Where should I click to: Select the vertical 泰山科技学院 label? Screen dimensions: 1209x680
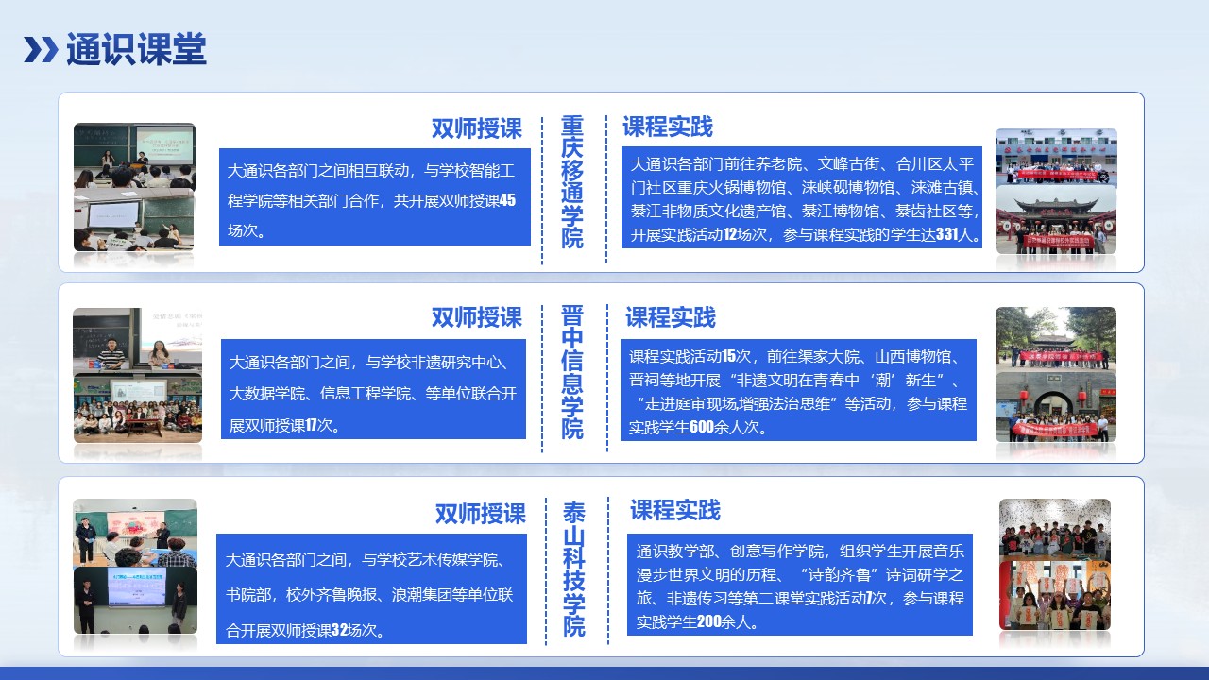pos(574,569)
